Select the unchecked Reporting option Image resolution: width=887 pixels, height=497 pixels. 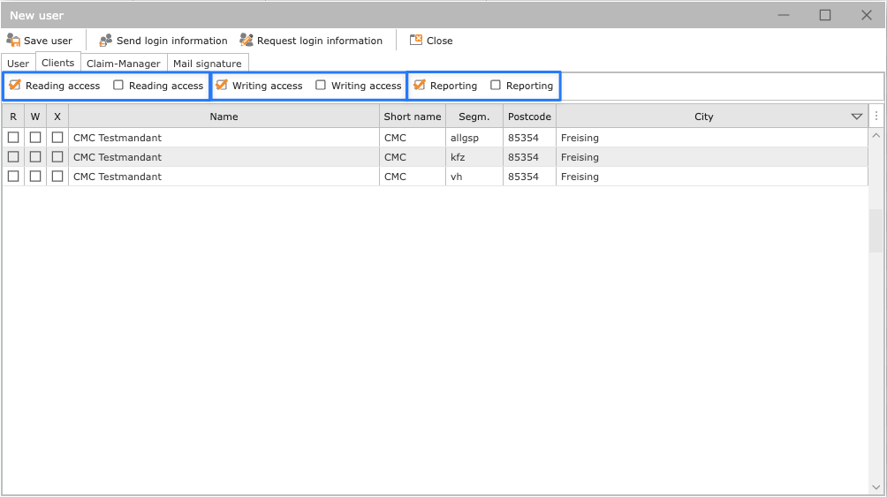click(x=496, y=86)
